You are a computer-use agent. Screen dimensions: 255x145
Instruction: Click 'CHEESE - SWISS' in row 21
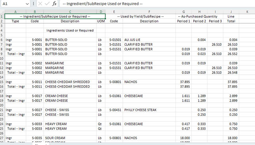pyautogui.click(x=70, y=110)
